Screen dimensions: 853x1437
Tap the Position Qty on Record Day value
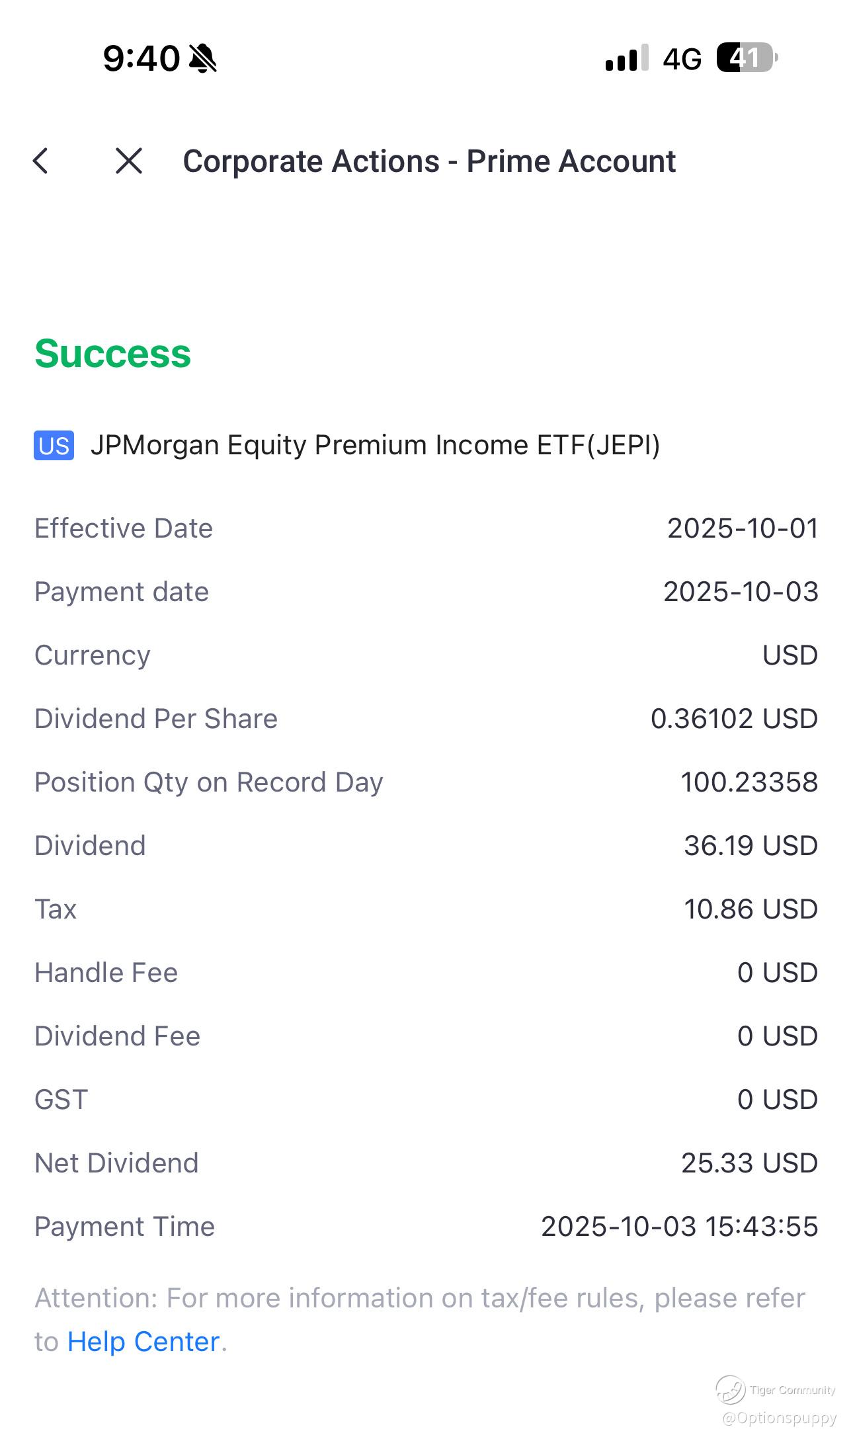749,782
